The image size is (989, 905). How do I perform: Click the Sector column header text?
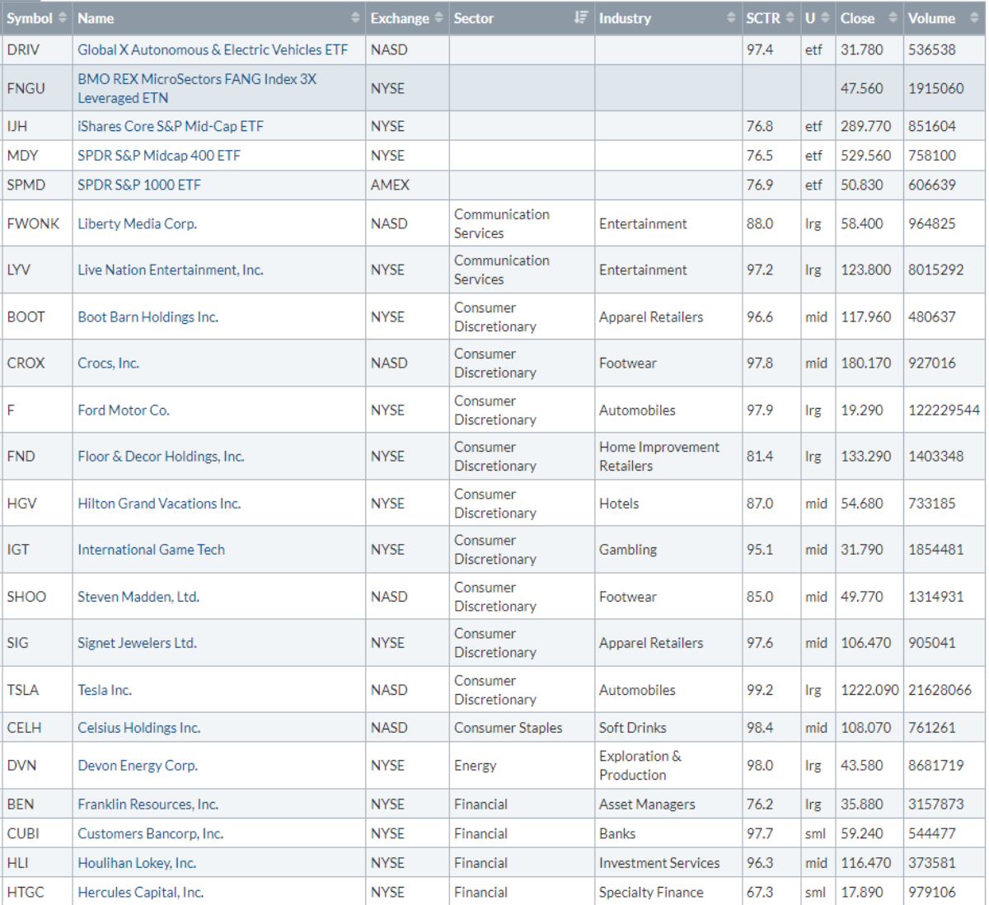click(473, 18)
